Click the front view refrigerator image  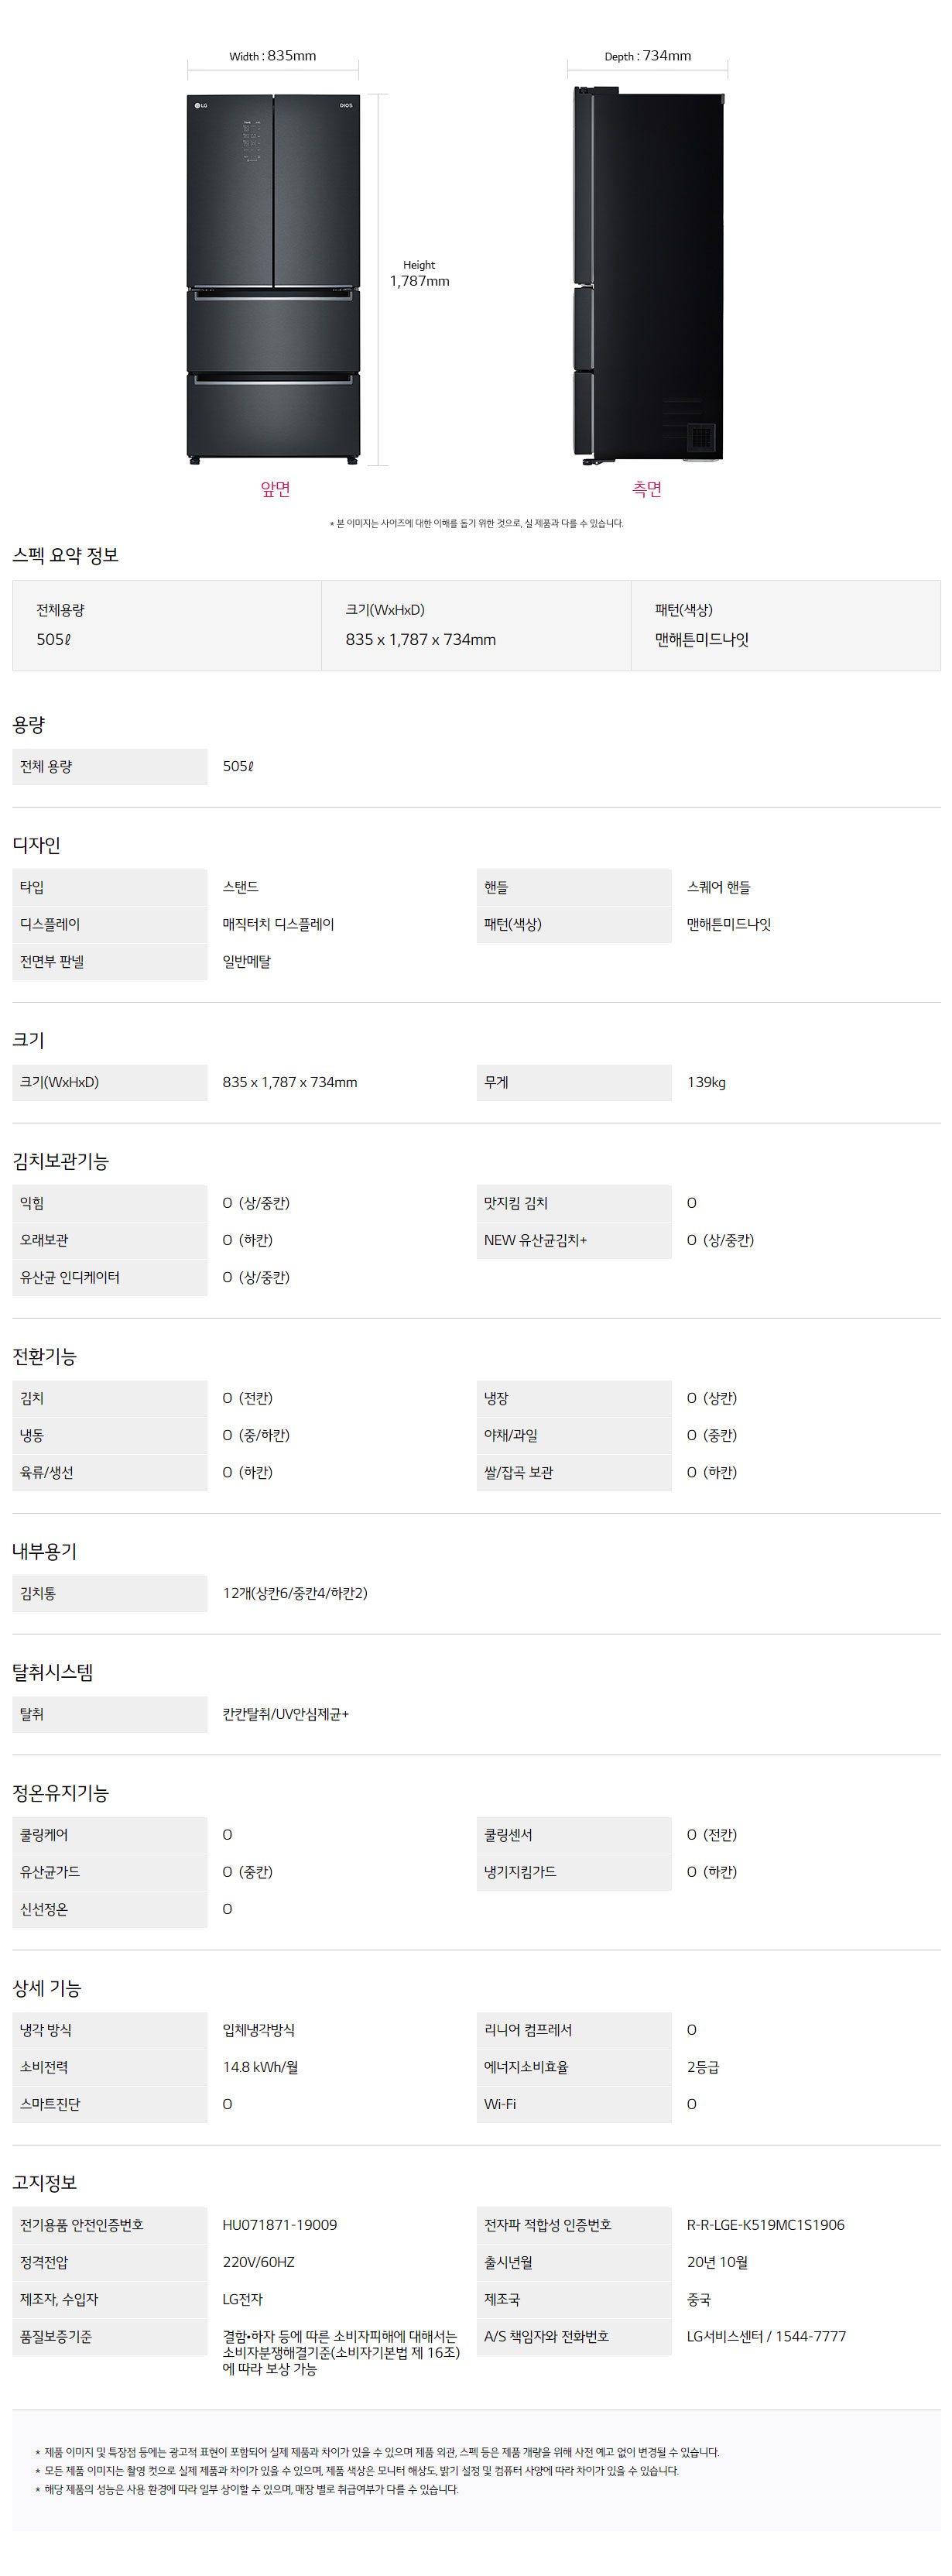(x=273, y=279)
